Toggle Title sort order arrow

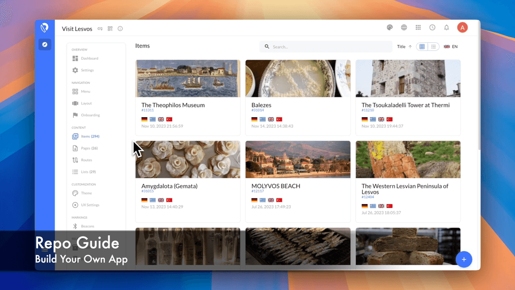pos(410,47)
